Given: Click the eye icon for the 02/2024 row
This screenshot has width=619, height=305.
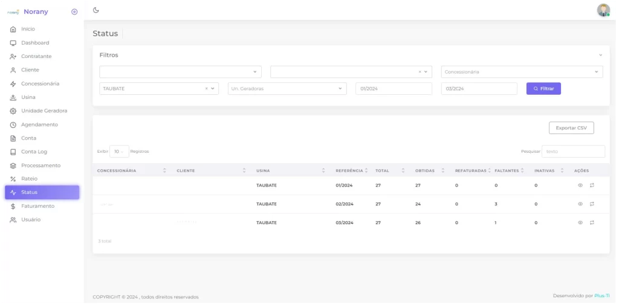Looking at the screenshot, I should (580, 204).
